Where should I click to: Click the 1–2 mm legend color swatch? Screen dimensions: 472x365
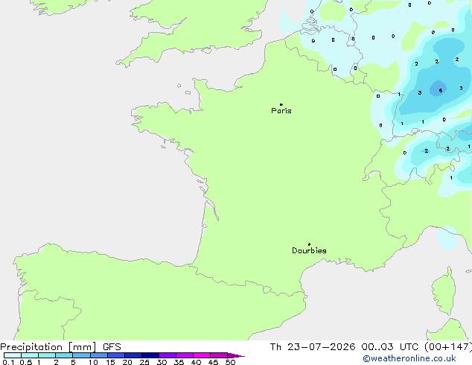click(x=47, y=355)
